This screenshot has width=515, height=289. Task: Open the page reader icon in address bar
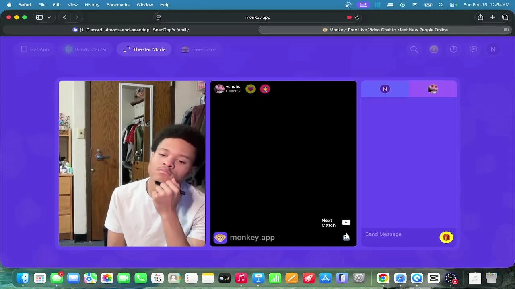click(x=159, y=18)
